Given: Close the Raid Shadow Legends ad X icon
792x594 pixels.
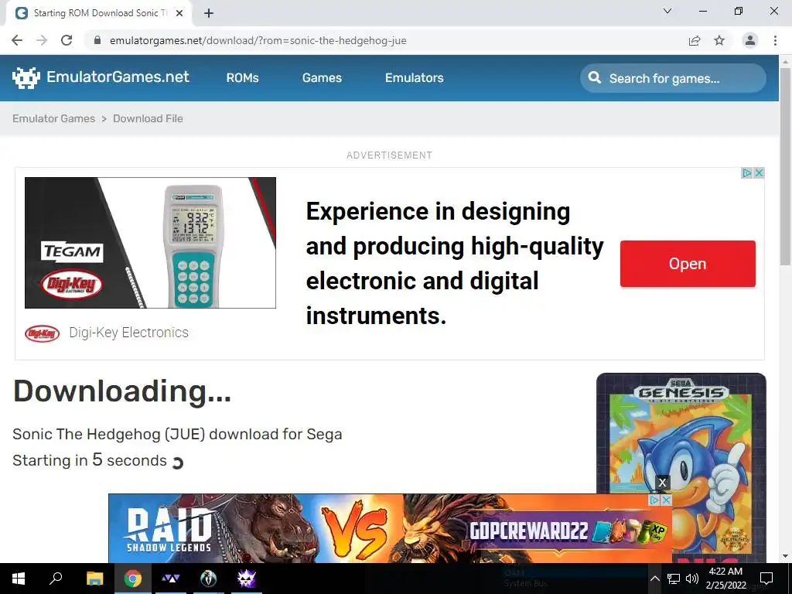Looking at the screenshot, I should 666,500.
